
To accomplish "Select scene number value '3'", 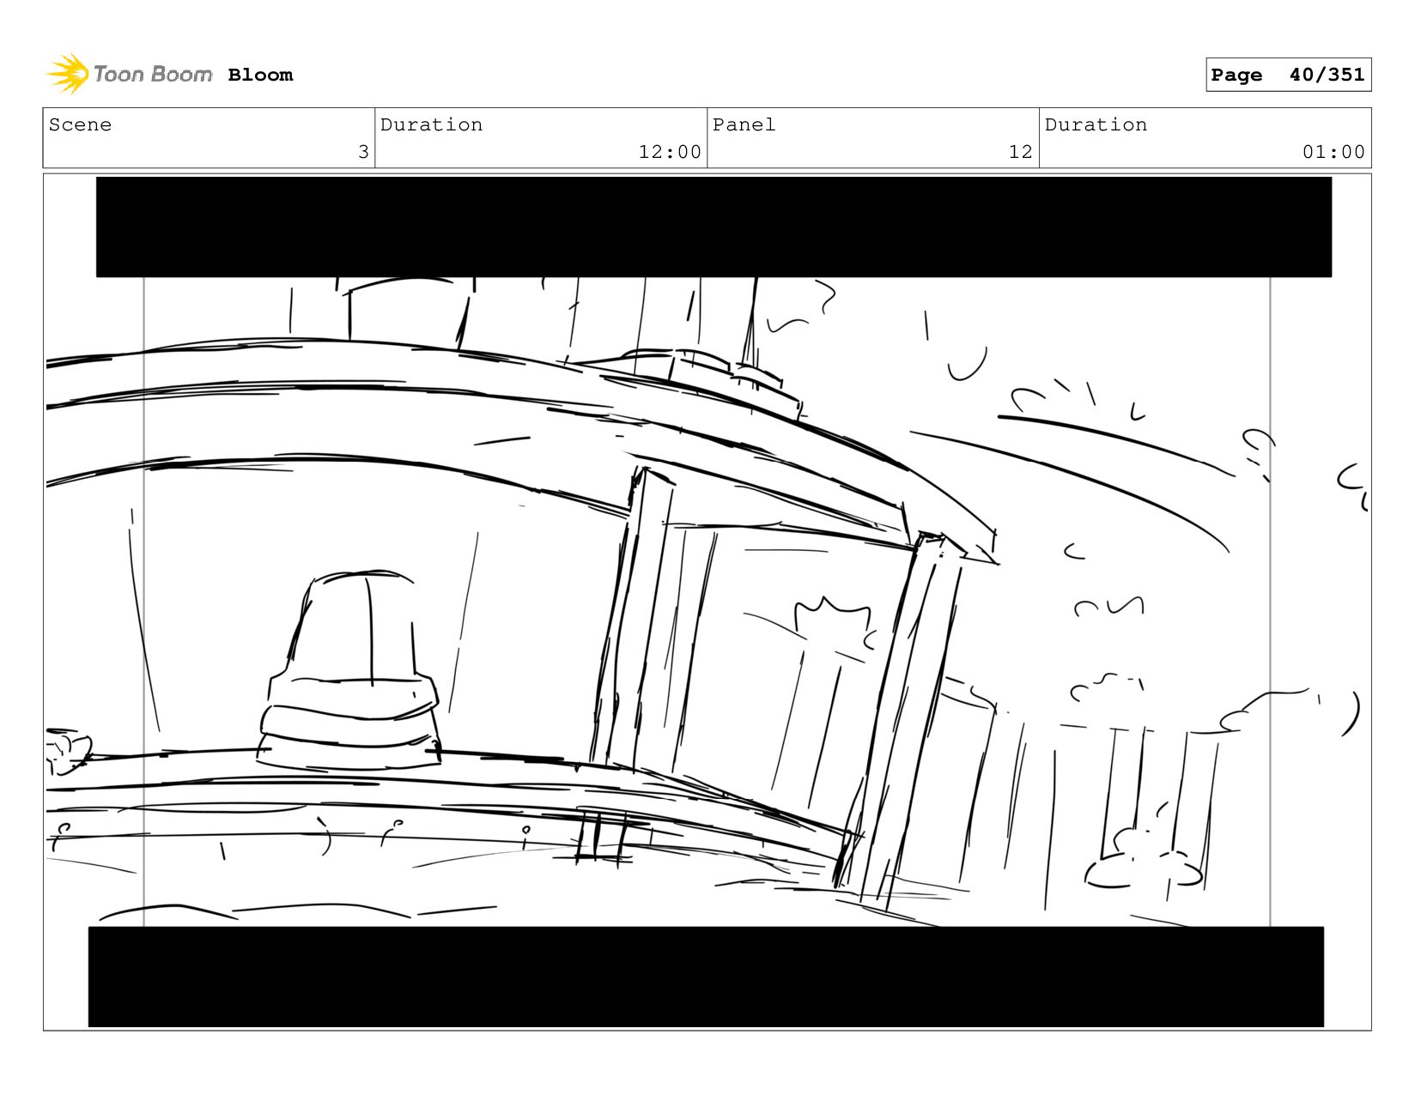I will (363, 152).
